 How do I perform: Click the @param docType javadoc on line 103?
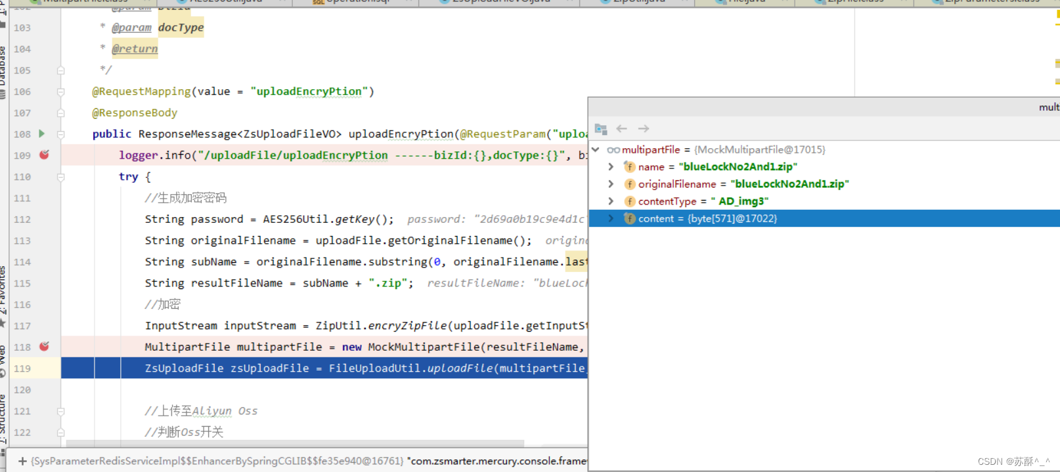158,28
